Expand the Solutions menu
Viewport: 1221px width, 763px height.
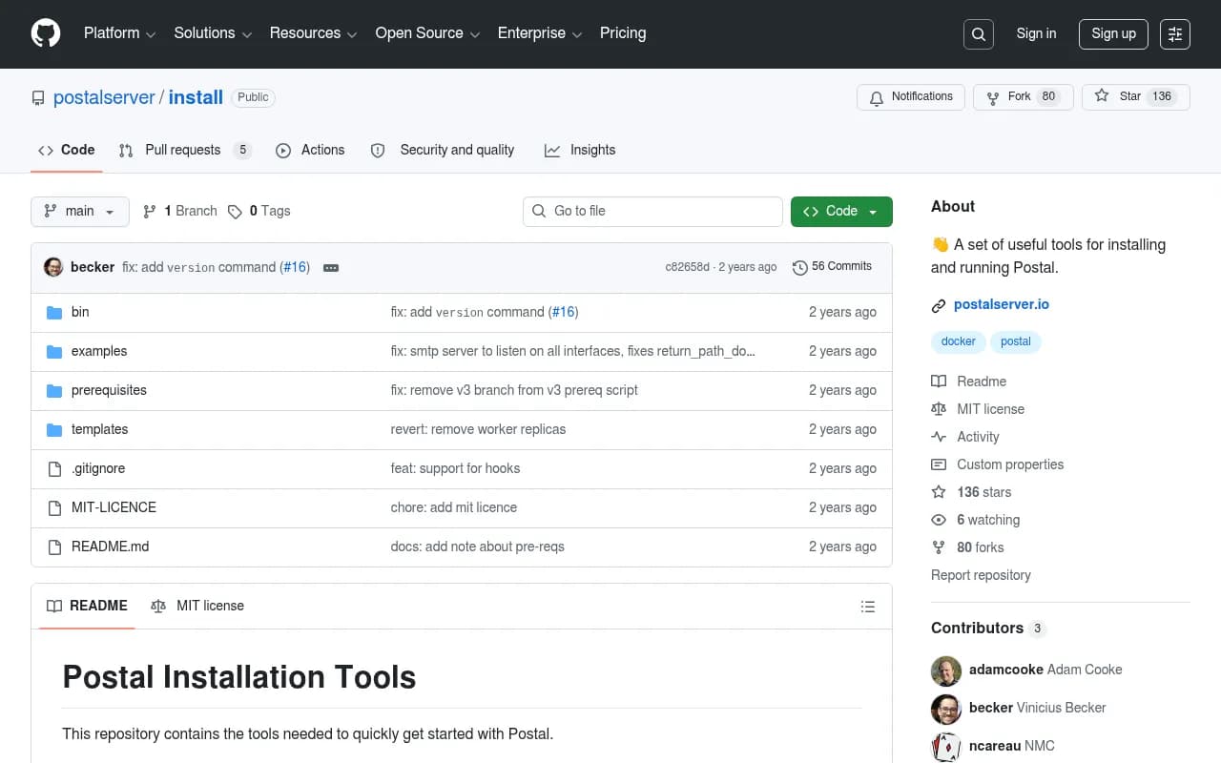coord(213,33)
